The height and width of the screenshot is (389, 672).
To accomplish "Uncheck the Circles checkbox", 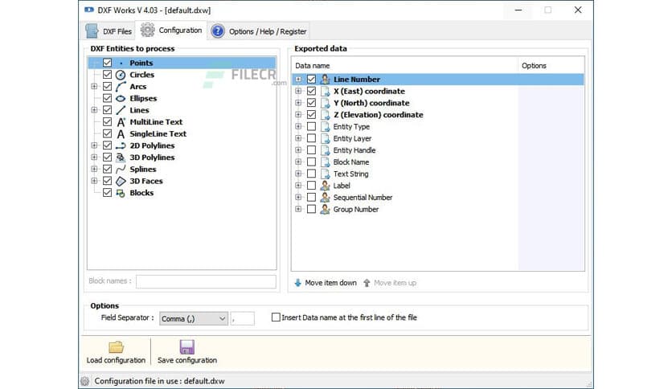I will (107, 75).
